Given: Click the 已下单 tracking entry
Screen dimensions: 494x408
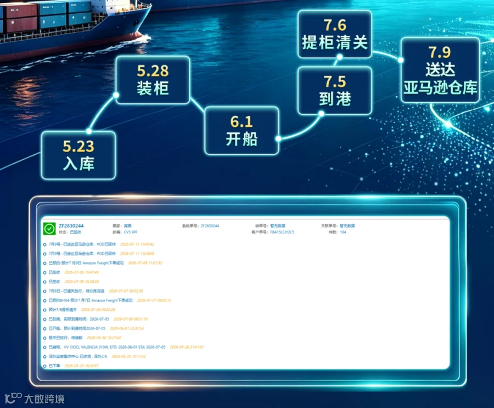Looking at the screenshot, I should [x=74, y=366].
